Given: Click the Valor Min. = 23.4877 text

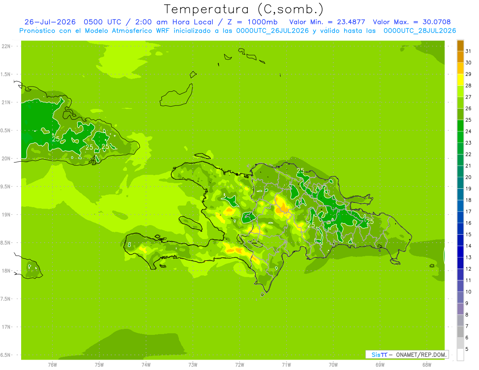Looking at the screenshot, I should pyautogui.click(x=327, y=22).
